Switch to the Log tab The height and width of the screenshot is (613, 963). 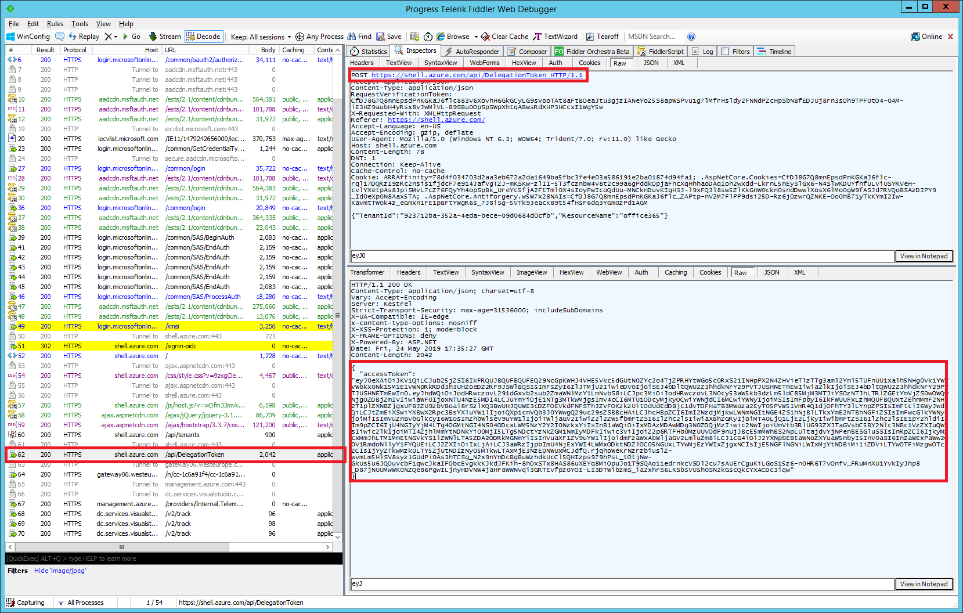(702, 52)
